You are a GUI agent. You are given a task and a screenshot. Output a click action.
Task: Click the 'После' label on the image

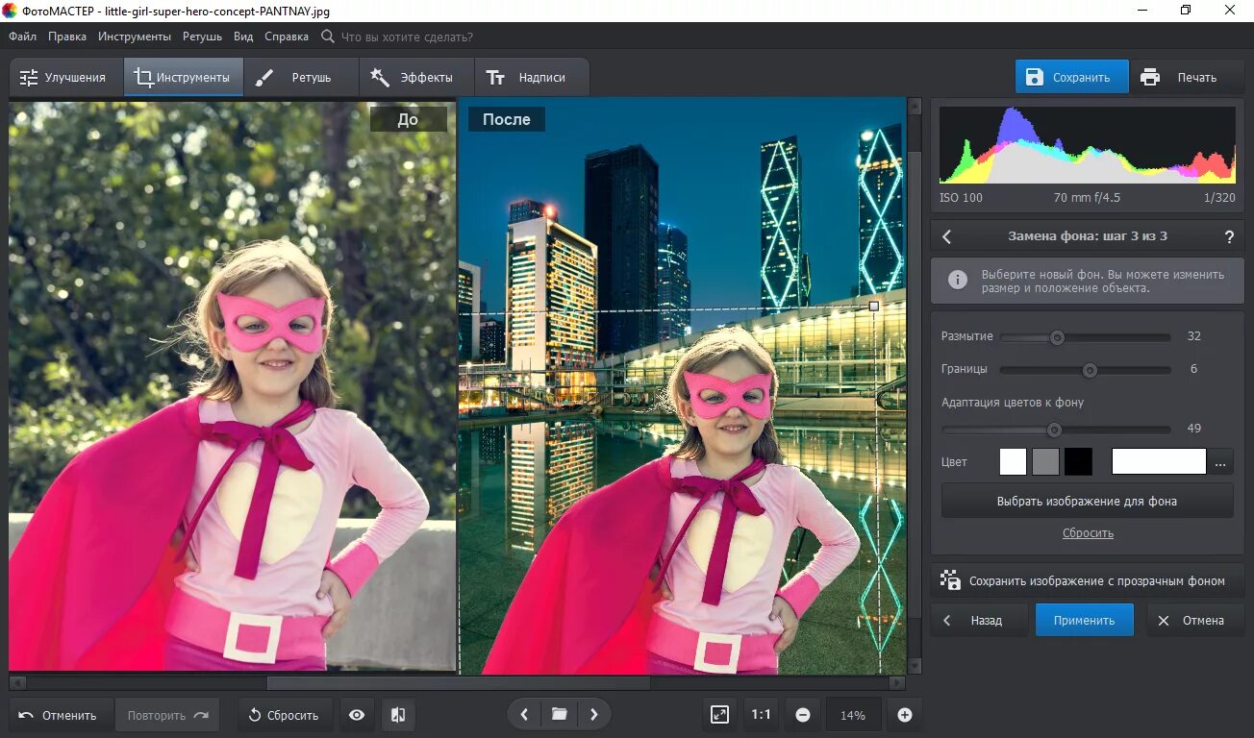pyautogui.click(x=507, y=119)
